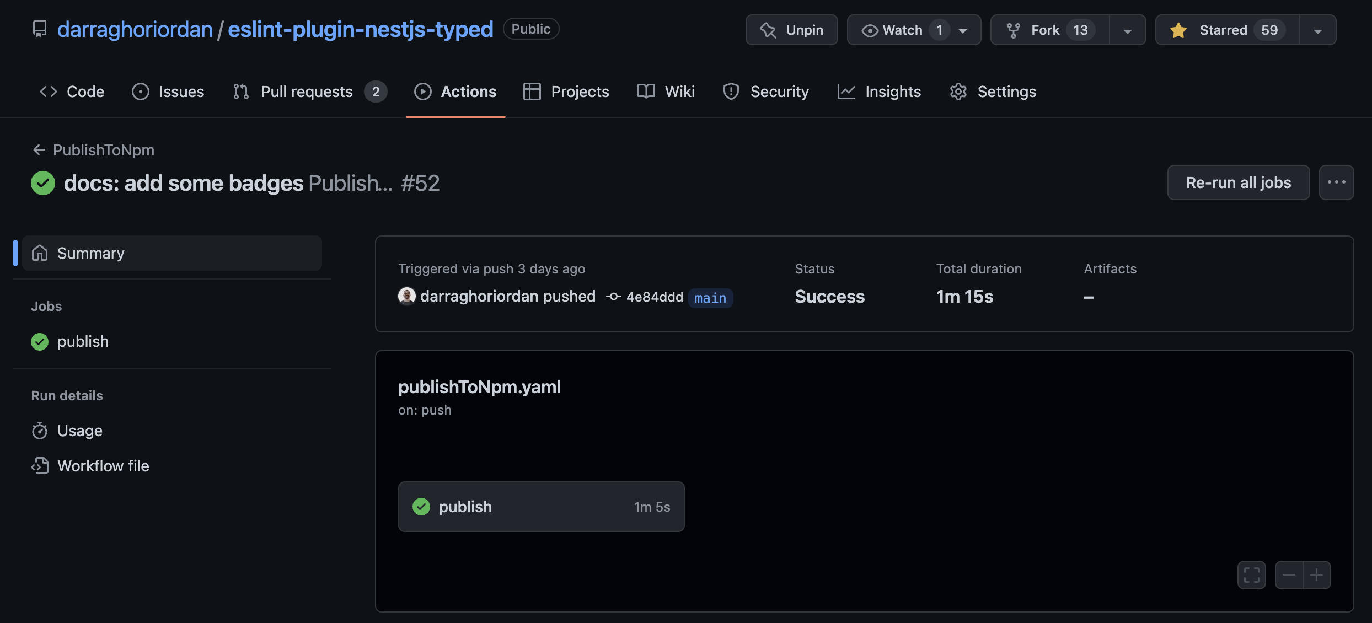Click the shield icon on the Security tab
The image size is (1372, 623).
731,92
